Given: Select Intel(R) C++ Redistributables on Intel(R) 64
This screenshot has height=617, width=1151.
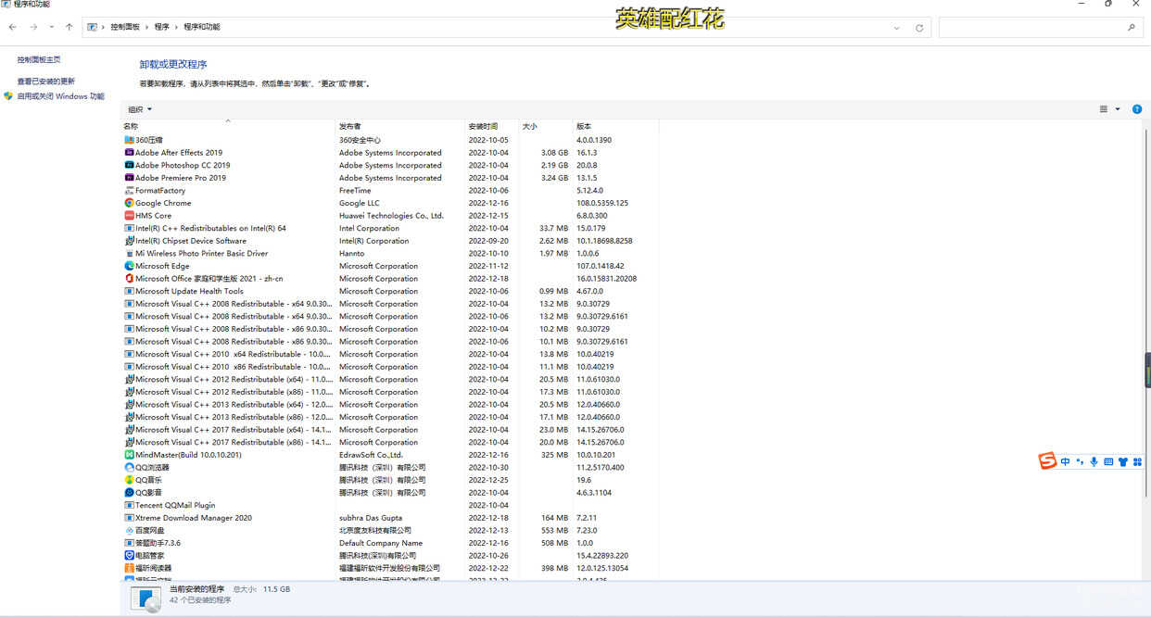Looking at the screenshot, I should tap(389, 228).
